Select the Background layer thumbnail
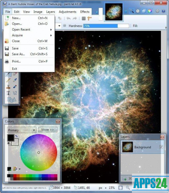169x193 pixels. point(127,147)
